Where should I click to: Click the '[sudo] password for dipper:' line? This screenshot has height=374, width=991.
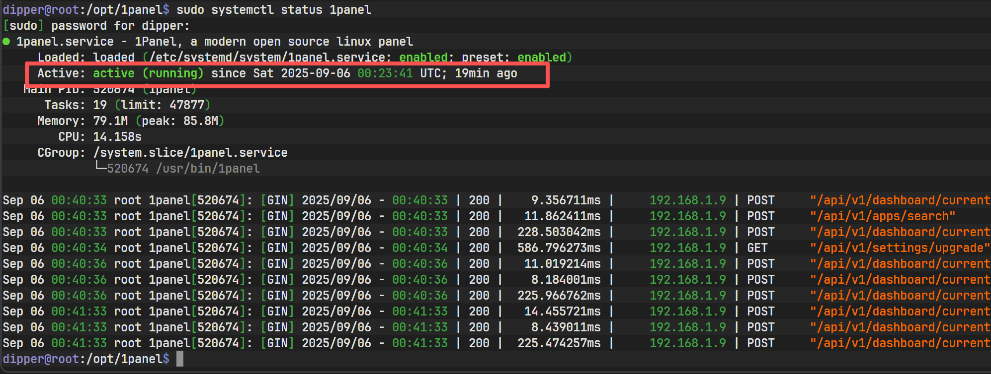click(96, 26)
